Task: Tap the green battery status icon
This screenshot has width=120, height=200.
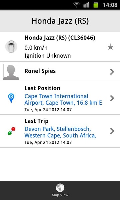Action: coord(96,5)
